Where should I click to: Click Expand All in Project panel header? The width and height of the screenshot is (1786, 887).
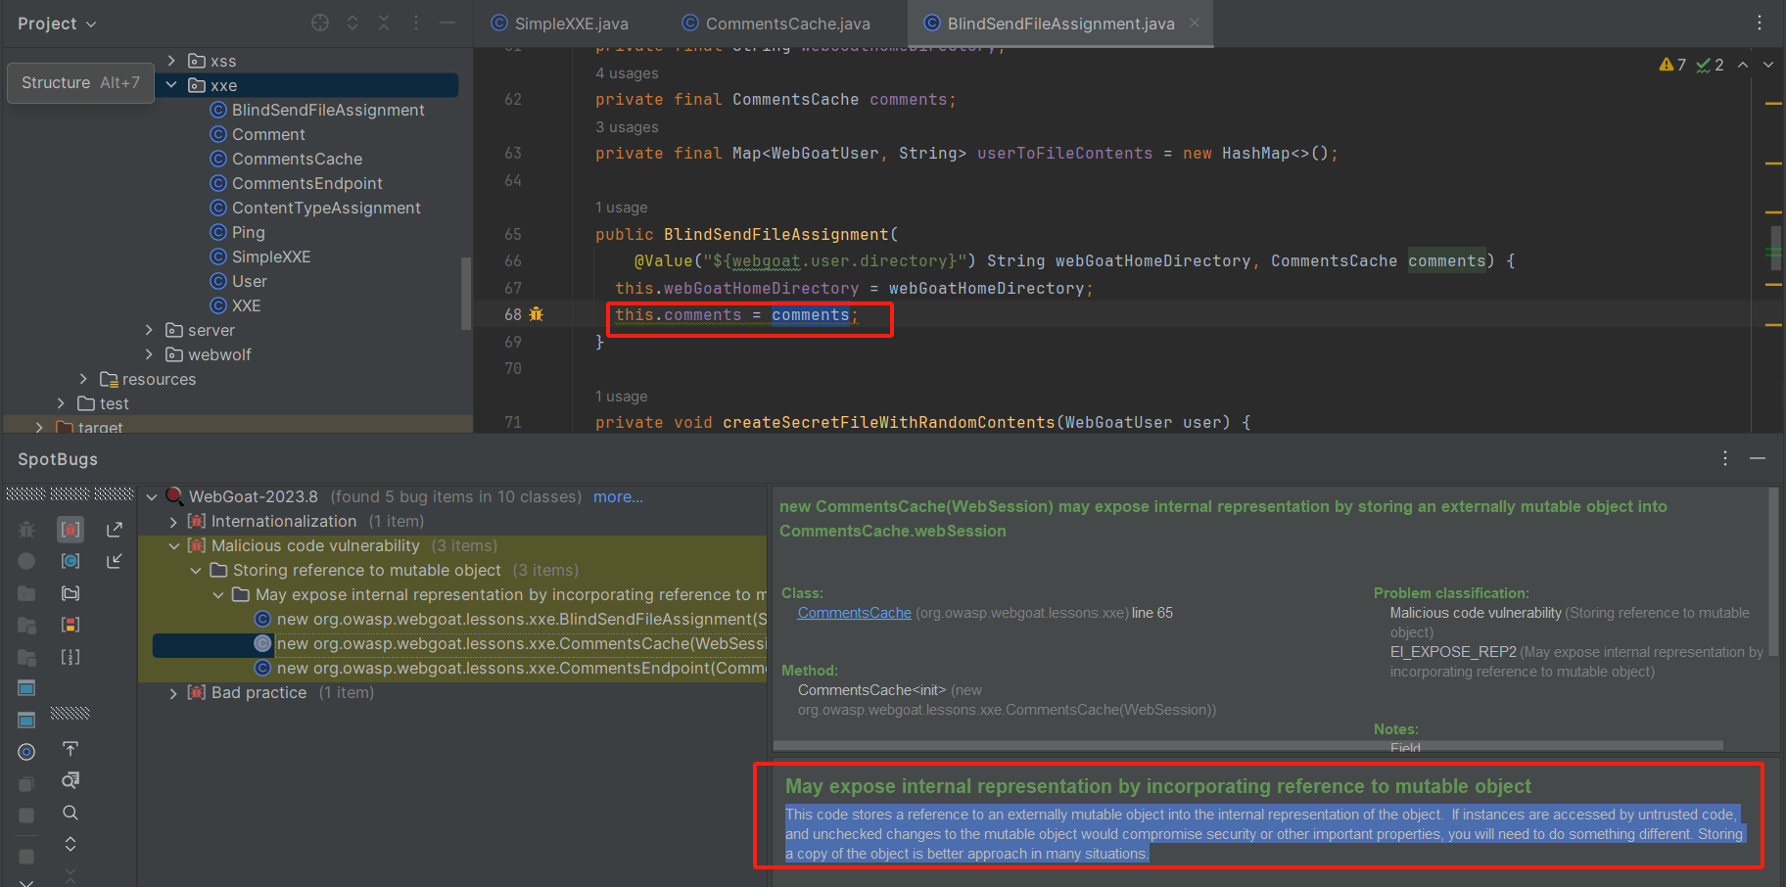coord(352,23)
